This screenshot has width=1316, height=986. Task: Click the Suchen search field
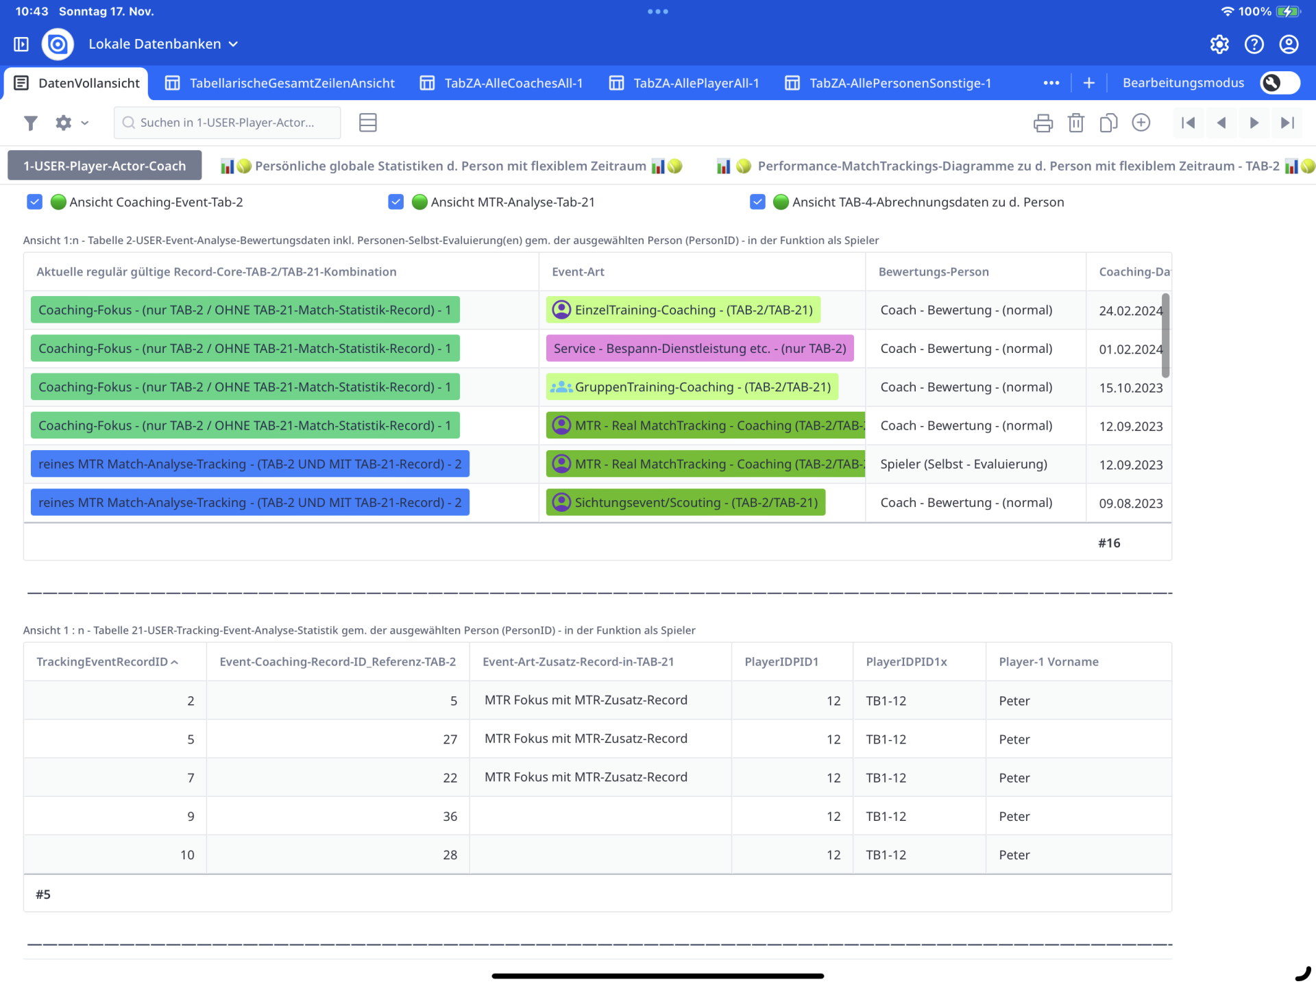tap(227, 123)
